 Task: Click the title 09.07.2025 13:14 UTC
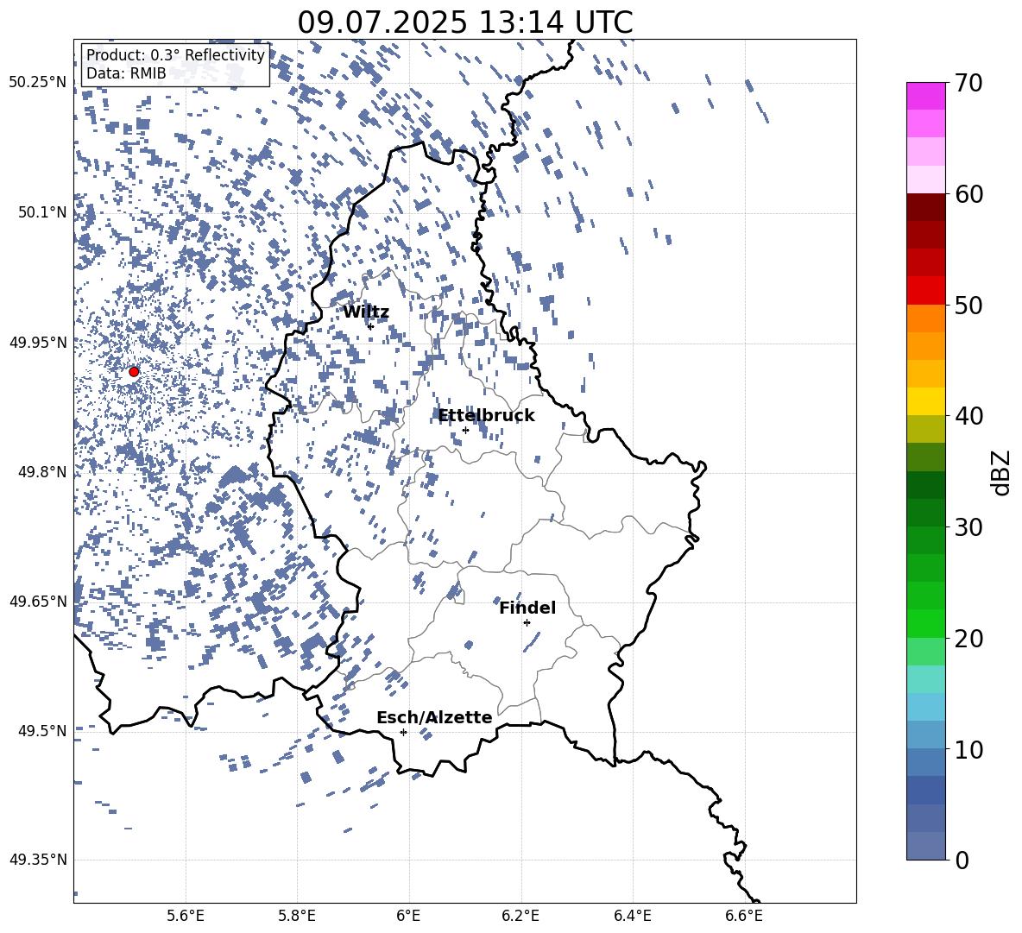465,22
